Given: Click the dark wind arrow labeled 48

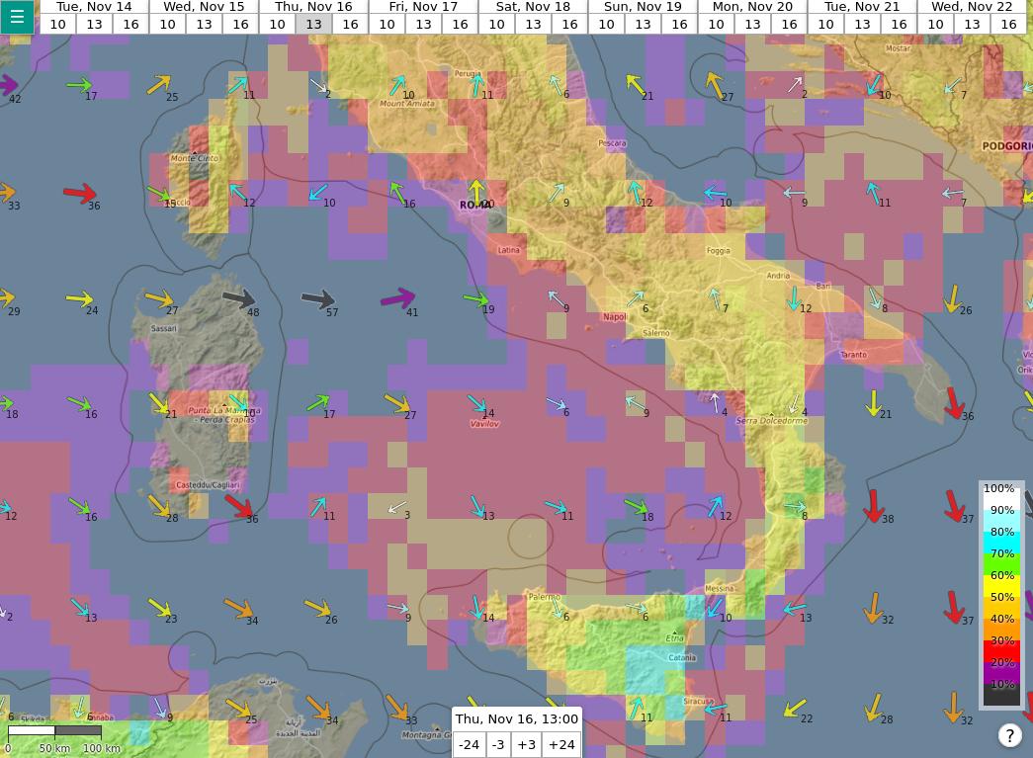Looking at the screenshot, I should (238, 298).
